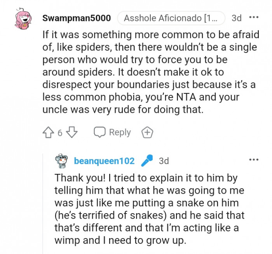272x254 pixels.
Task: Click the 3d timestamp on Swampman5000's comment
Action: pyautogui.click(x=236, y=18)
